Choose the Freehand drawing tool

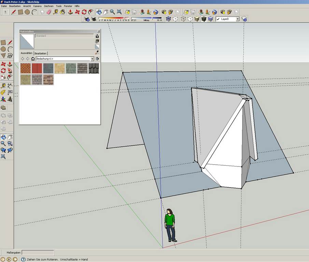click(10, 56)
